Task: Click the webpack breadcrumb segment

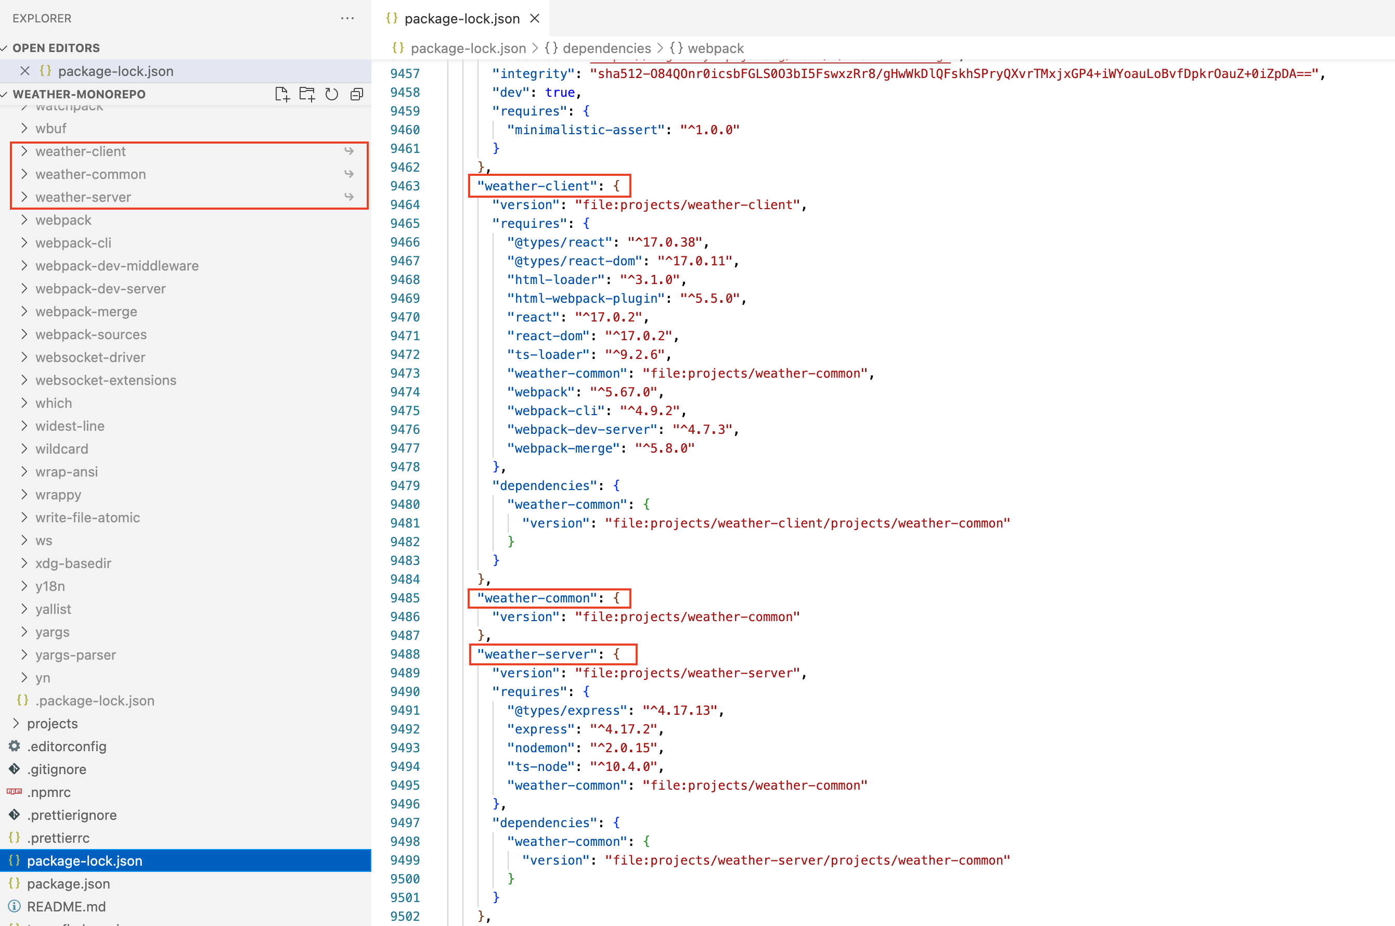Action: coord(716,48)
